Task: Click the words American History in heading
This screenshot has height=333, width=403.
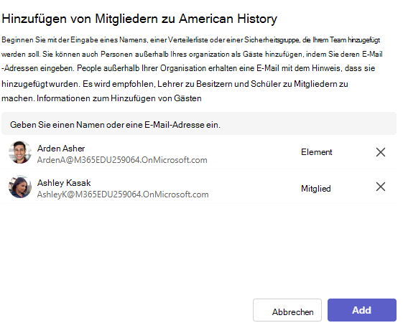Action: click(x=228, y=19)
